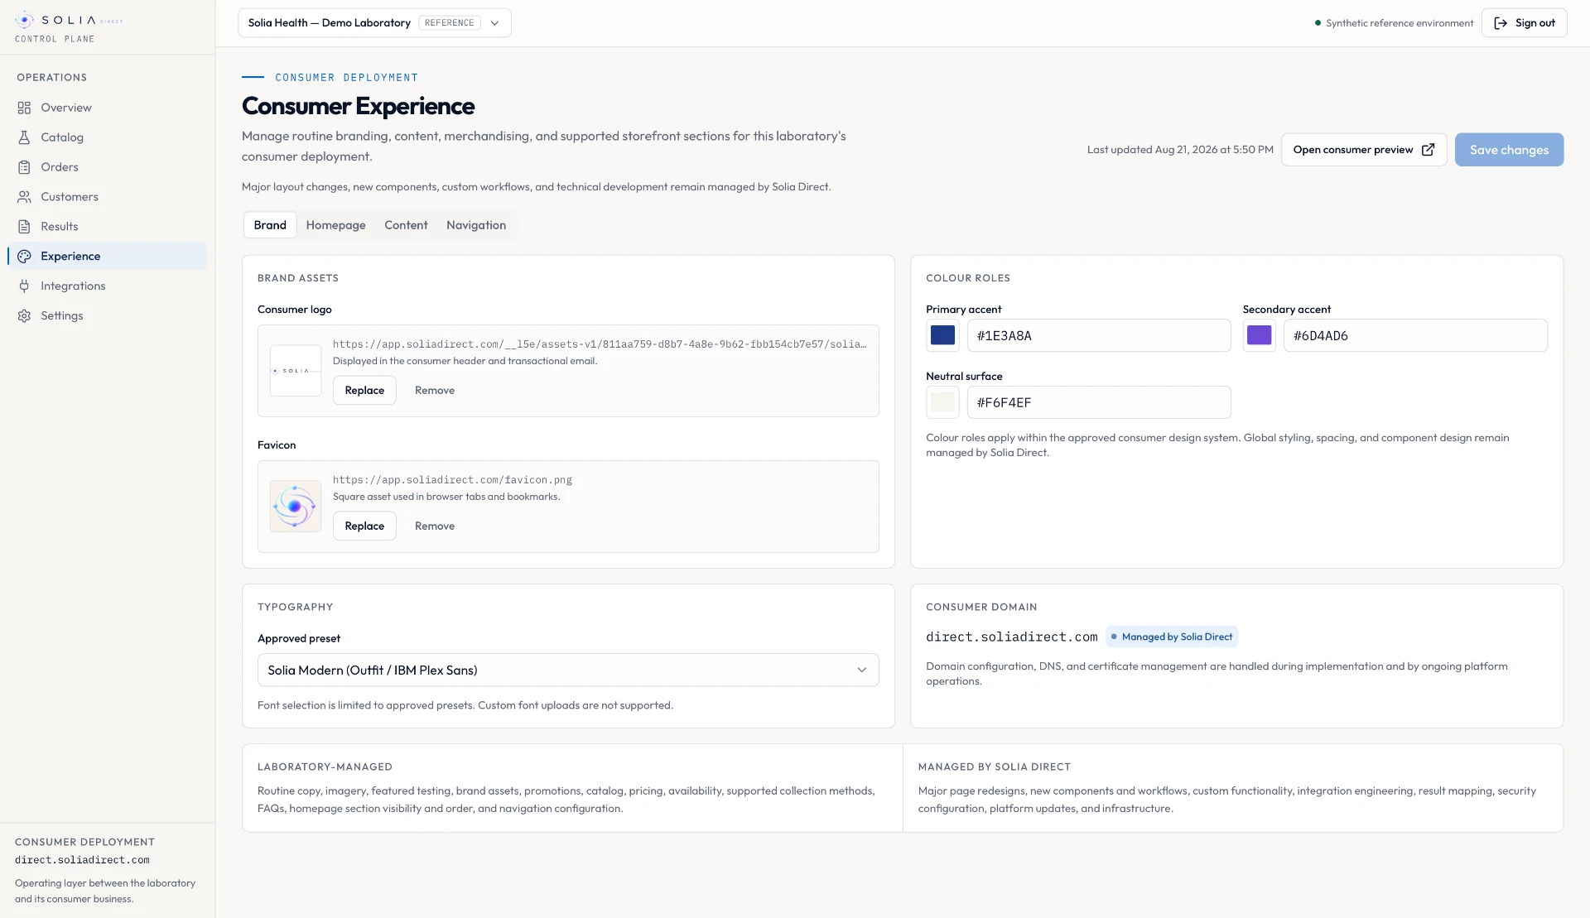Click the Results document icon
Screen dimensions: 1590x918
24,227
